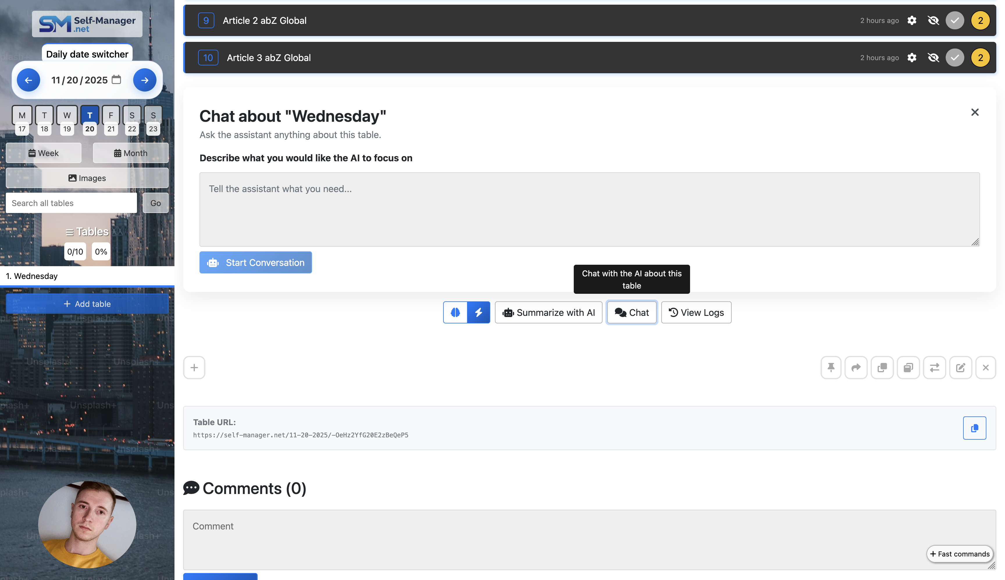The image size is (1005, 580).
Task: Open Fast commands in comment box
Action: [960, 554]
